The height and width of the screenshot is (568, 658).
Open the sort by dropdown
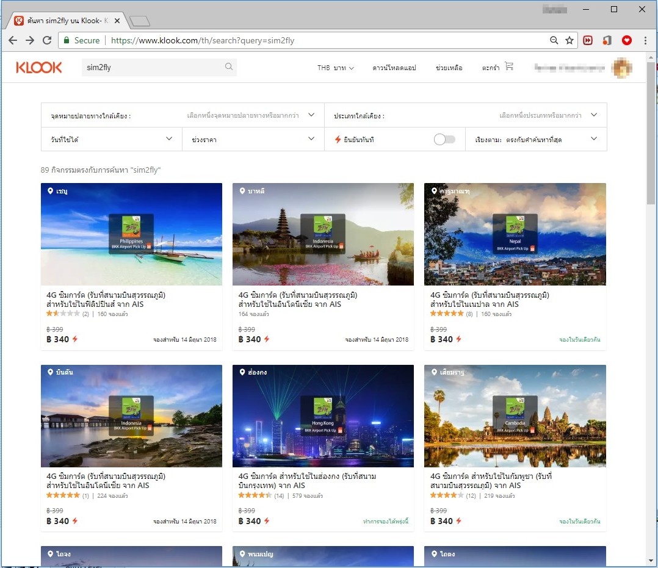[536, 139]
